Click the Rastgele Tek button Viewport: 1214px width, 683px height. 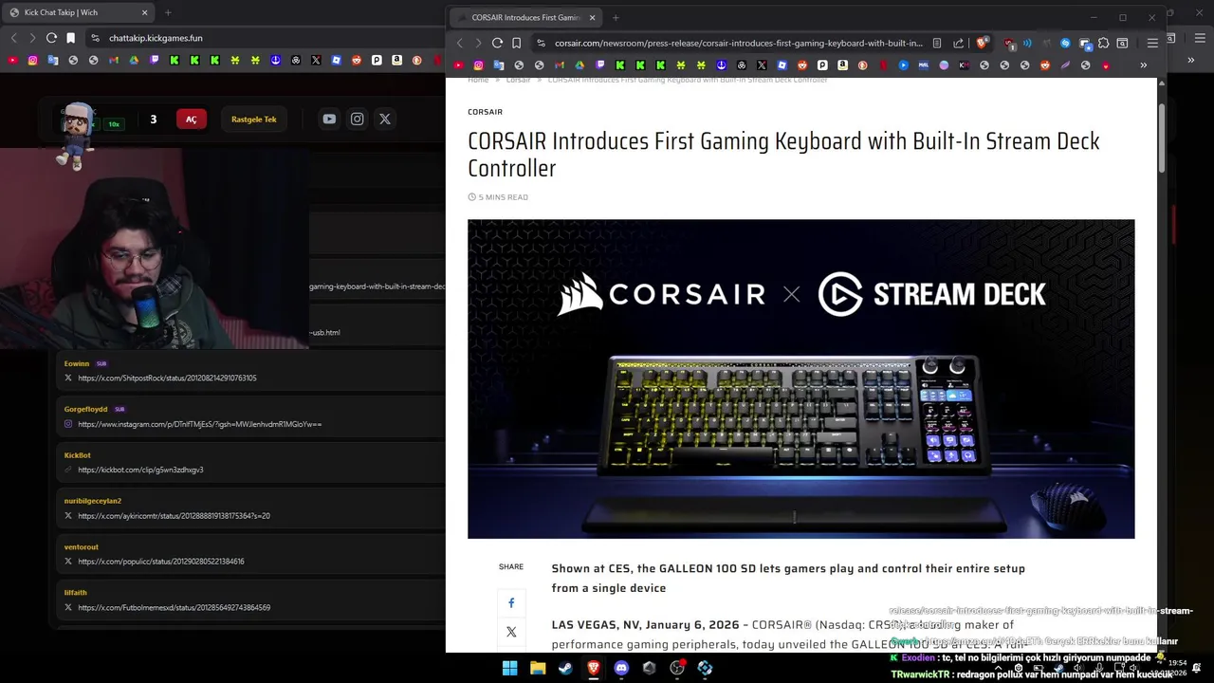coord(254,120)
